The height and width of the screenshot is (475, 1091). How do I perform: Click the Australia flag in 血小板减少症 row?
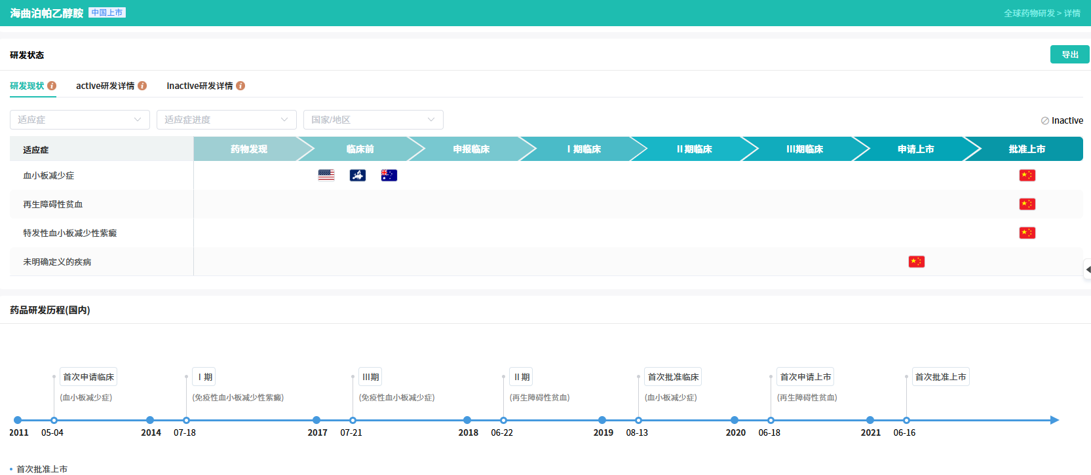(389, 175)
